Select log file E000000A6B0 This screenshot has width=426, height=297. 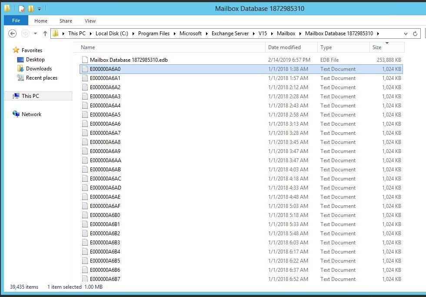point(241,215)
